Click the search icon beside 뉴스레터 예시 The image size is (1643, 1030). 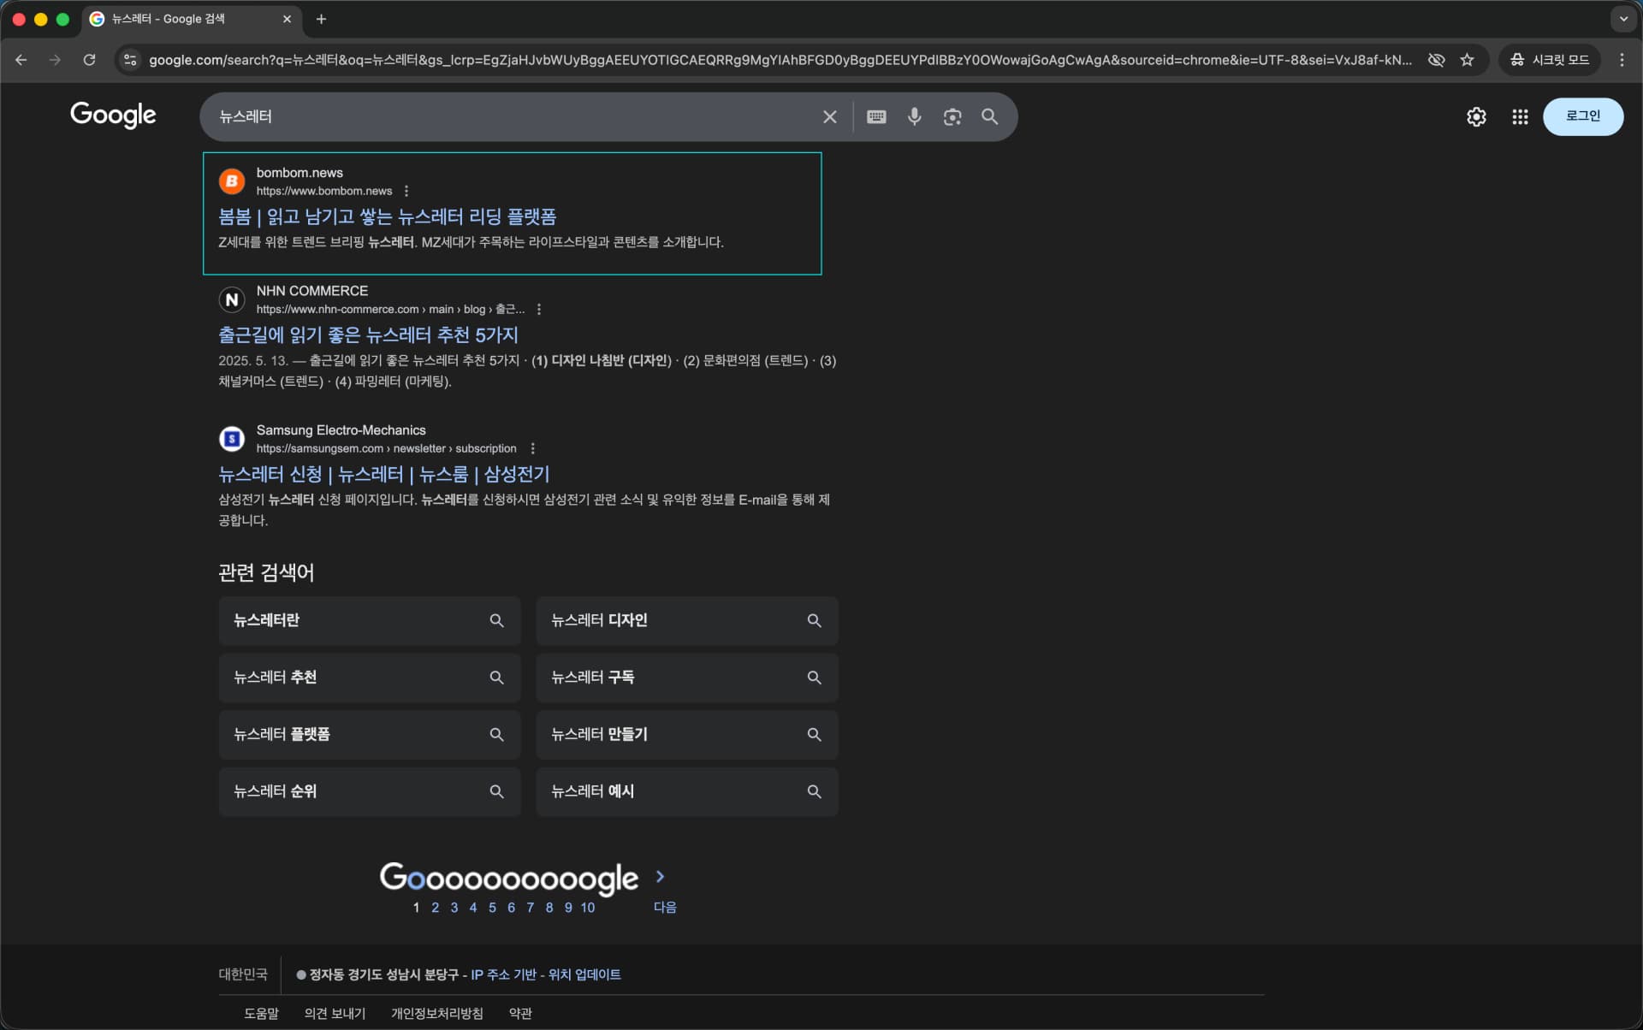coord(814,792)
